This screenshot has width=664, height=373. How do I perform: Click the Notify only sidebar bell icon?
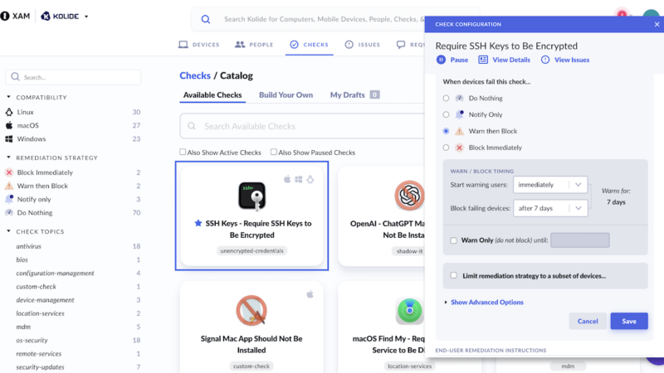tap(9, 199)
